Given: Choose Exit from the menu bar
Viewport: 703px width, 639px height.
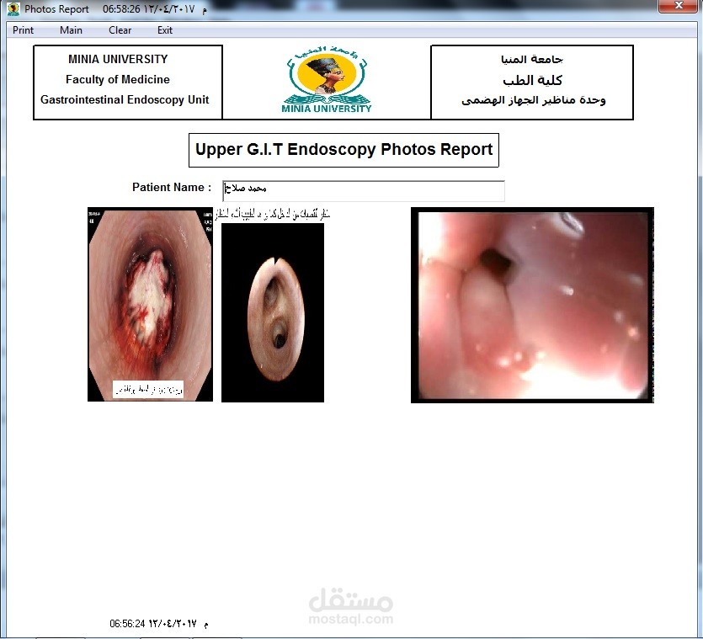Looking at the screenshot, I should pyautogui.click(x=164, y=30).
